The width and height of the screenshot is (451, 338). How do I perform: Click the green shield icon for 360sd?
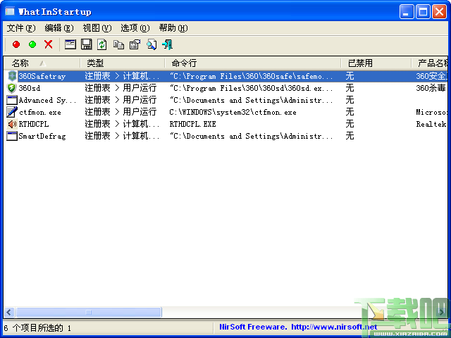click(11, 88)
